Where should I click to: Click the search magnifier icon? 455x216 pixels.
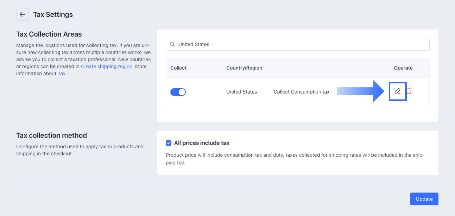(x=173, y=44)
